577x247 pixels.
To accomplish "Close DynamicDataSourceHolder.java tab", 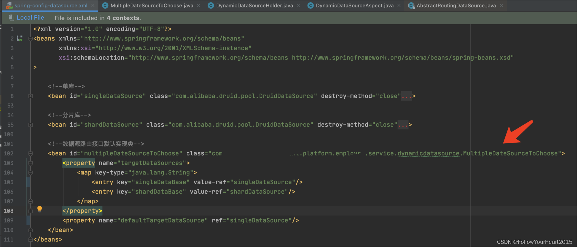I will (x=298, y=5).
